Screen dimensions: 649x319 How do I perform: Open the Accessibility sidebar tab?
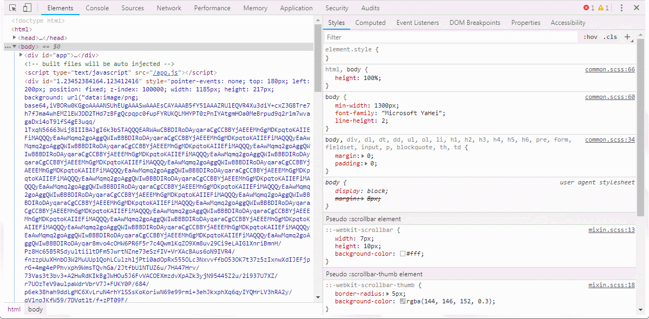[568, 23]
